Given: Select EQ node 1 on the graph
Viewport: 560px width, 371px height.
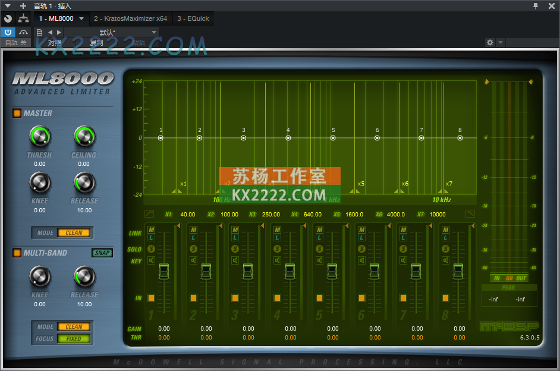Looking at the screenshot, I should tap(161, 138).
